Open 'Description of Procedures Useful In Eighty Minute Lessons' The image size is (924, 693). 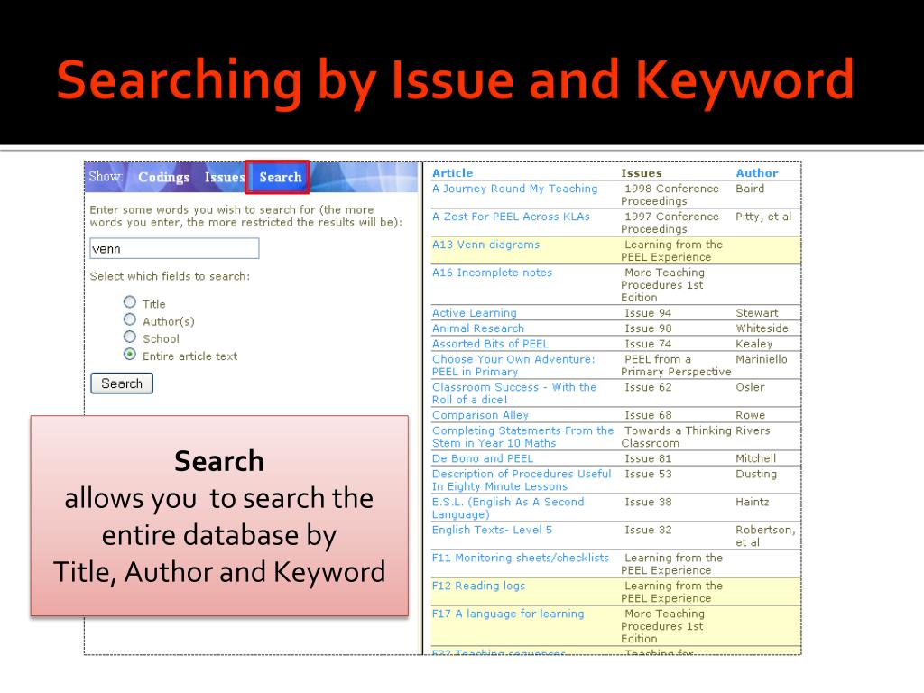point(522,480)
